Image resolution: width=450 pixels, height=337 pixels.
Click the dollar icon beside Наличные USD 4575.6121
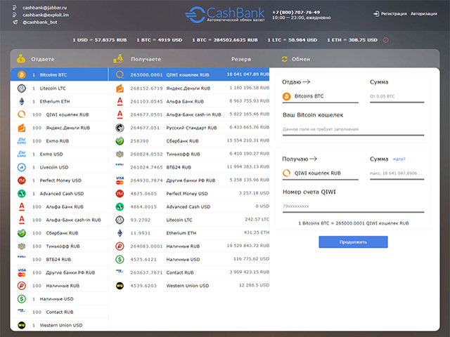coord(120,259)
